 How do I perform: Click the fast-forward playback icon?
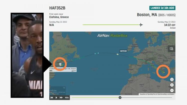[x=61, y=98]
